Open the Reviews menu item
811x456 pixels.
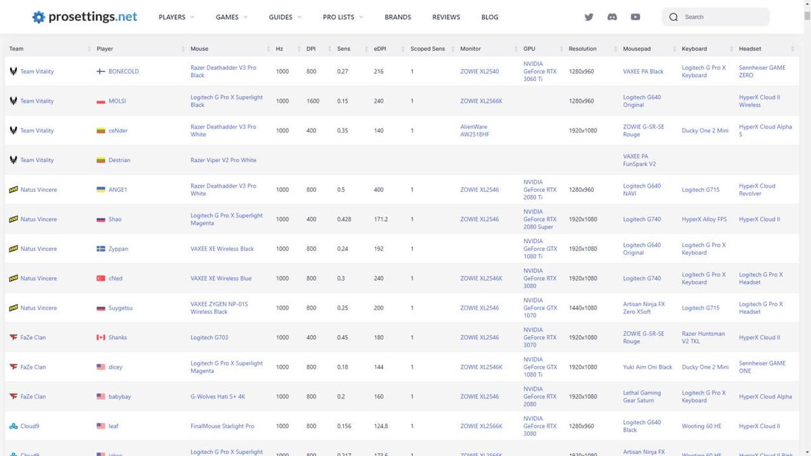point(446,17)
